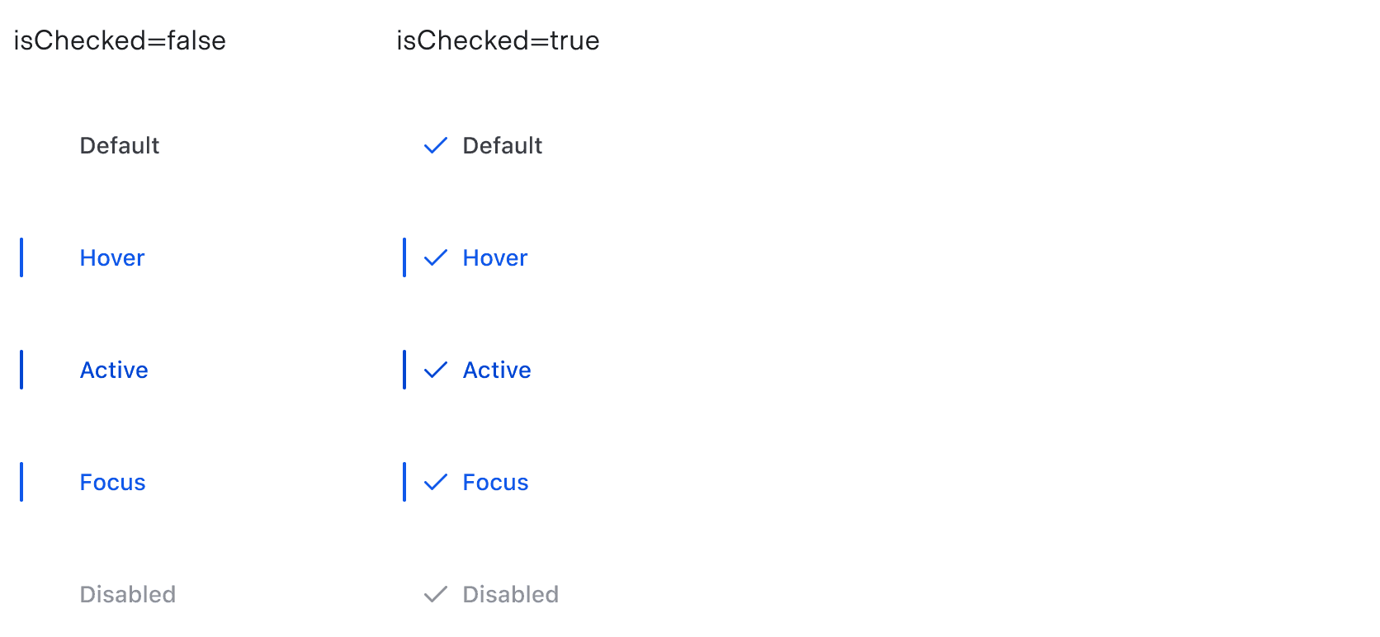1380x637 pixels.
Task: Click the checked Active label text
Action: pos(496,370)
